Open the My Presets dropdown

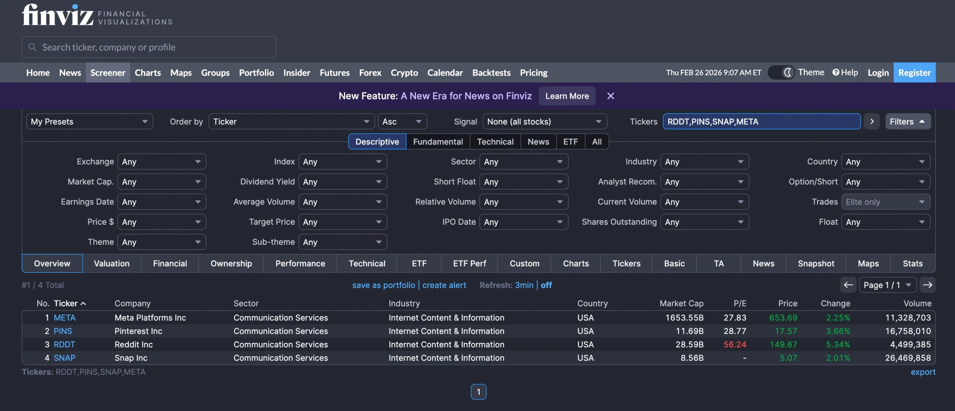point(90,122)
